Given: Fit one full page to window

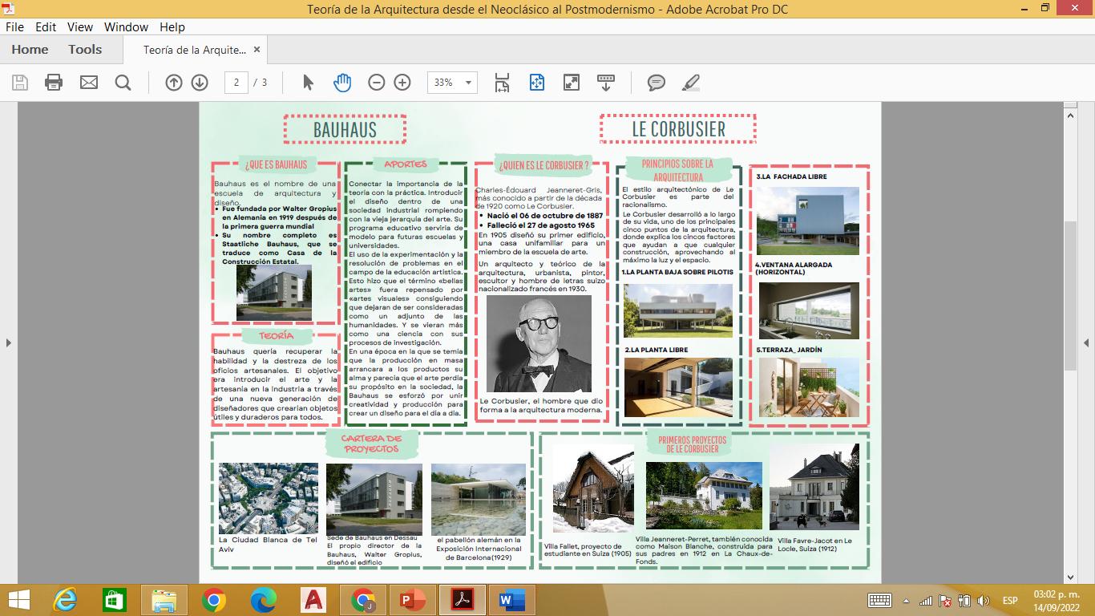Looking at the screenshot, I should click(x=536, y=82).
